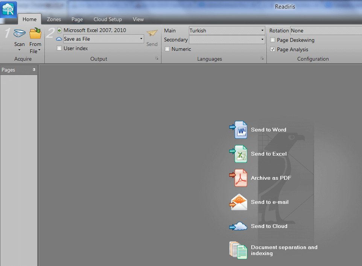Click the Send to Excel icon
This screenshot has width=362, height=266.
pos(238,154)
